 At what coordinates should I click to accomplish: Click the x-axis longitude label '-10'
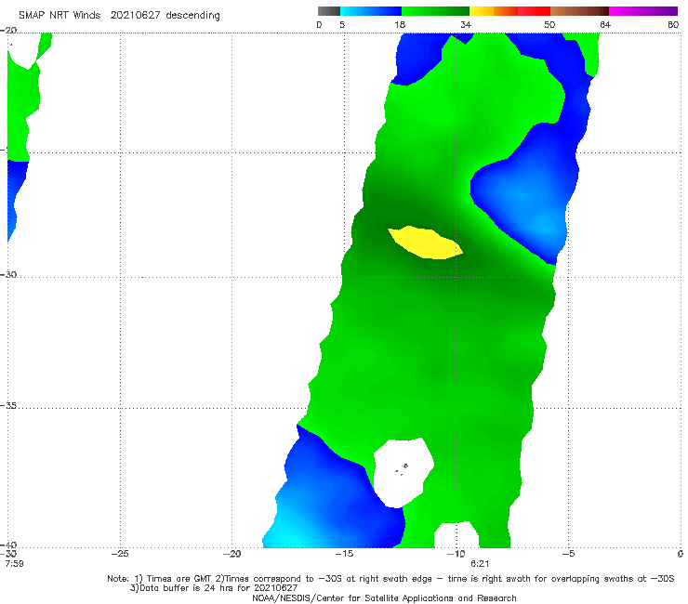coord(456,554)
